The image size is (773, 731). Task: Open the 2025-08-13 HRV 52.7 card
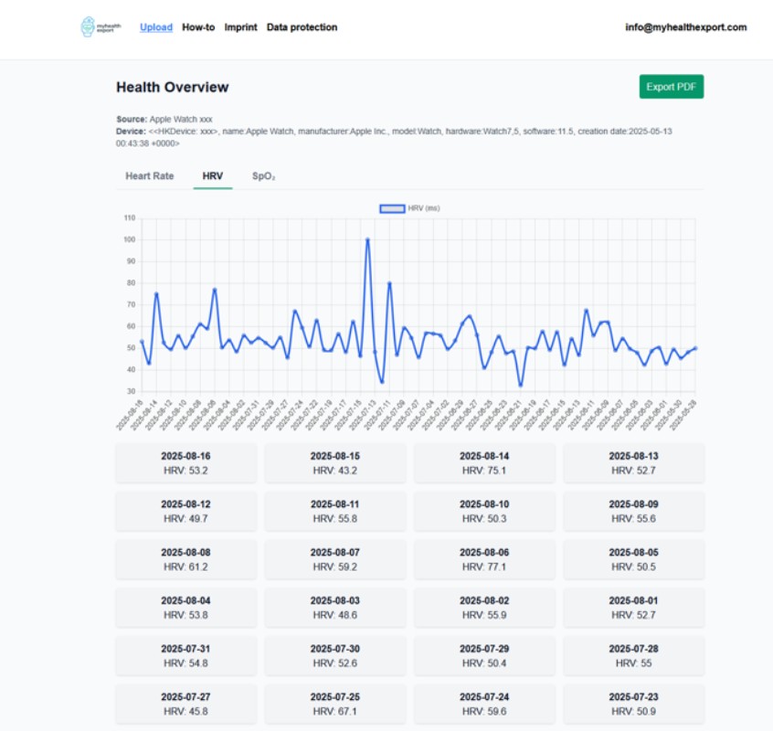(x=633, y=462)
